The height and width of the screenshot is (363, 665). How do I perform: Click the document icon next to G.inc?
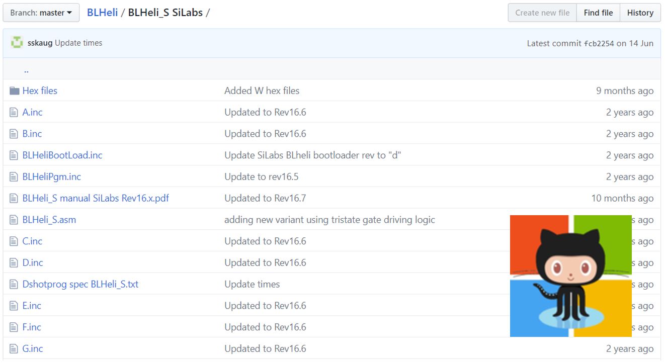pyautogui.click(x=14, y=348)
